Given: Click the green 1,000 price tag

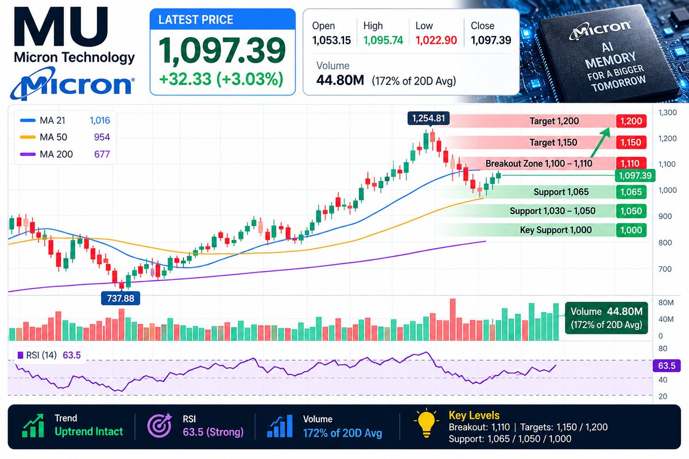Looking at the screenshot, I should pyautogui.click(x=631, y=230).
